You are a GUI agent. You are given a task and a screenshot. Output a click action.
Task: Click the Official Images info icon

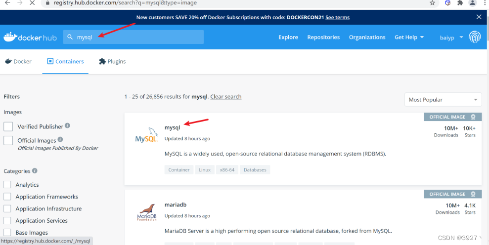[x=60, y=139]
